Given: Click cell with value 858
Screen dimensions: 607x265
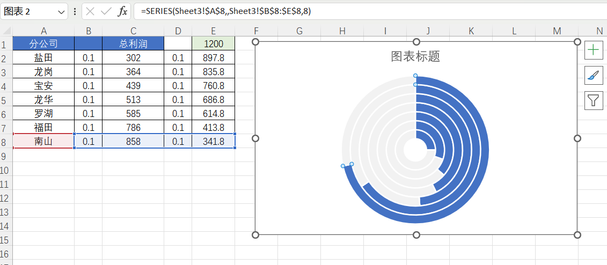Looking at the screenshot, I should [x=133, y=142].
